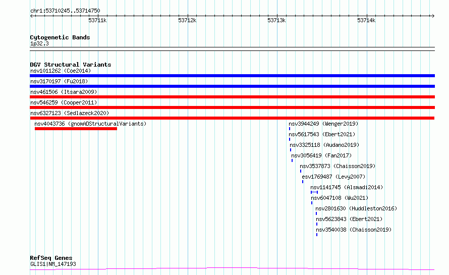Select the small blue marker under nsv3944249
449x275 pixels.
(290, 129)
